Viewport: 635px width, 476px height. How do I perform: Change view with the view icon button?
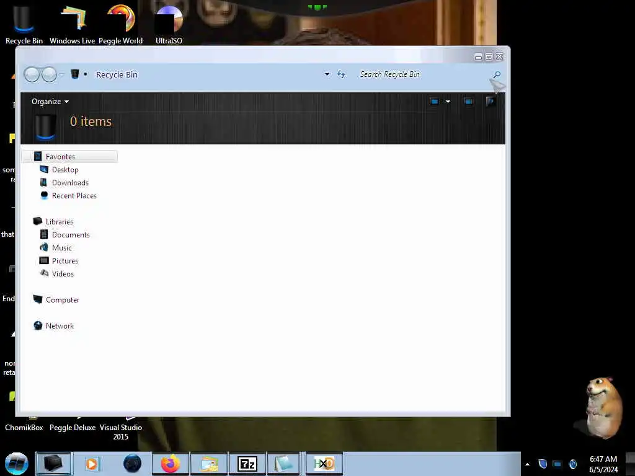pos(435,102)
